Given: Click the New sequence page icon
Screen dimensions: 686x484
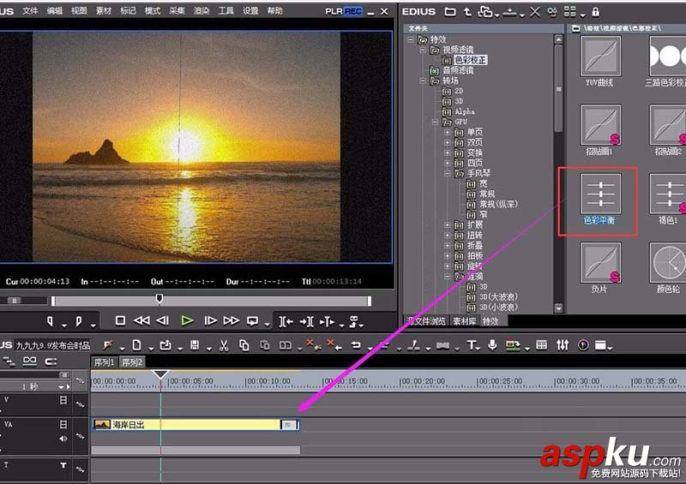Looking at the screenshot, I should (x=136, y=345).
